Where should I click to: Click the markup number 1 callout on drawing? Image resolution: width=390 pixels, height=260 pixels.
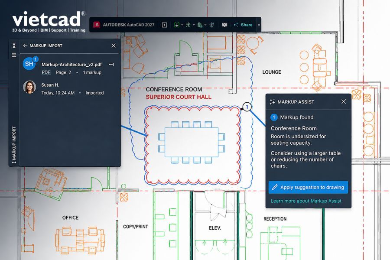pyautogui.click(x=247, y=107)
